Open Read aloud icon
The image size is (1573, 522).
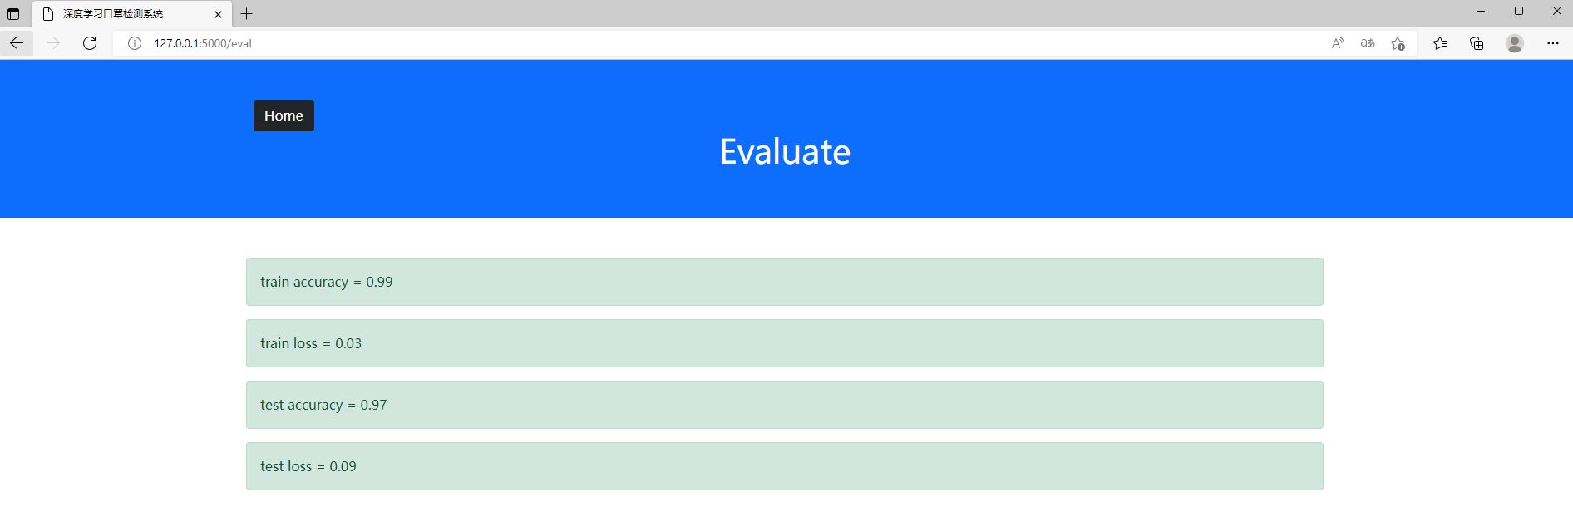coord(1338,43)
